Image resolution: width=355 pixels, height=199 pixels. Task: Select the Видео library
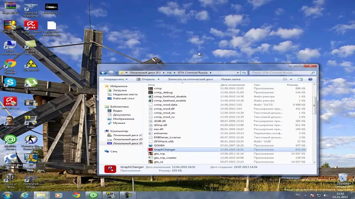pos(118,111)
